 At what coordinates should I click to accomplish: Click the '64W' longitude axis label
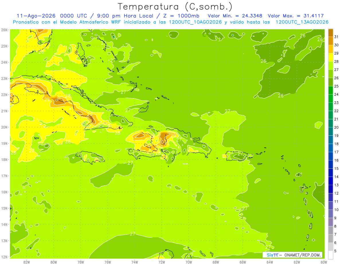(270, 262)
